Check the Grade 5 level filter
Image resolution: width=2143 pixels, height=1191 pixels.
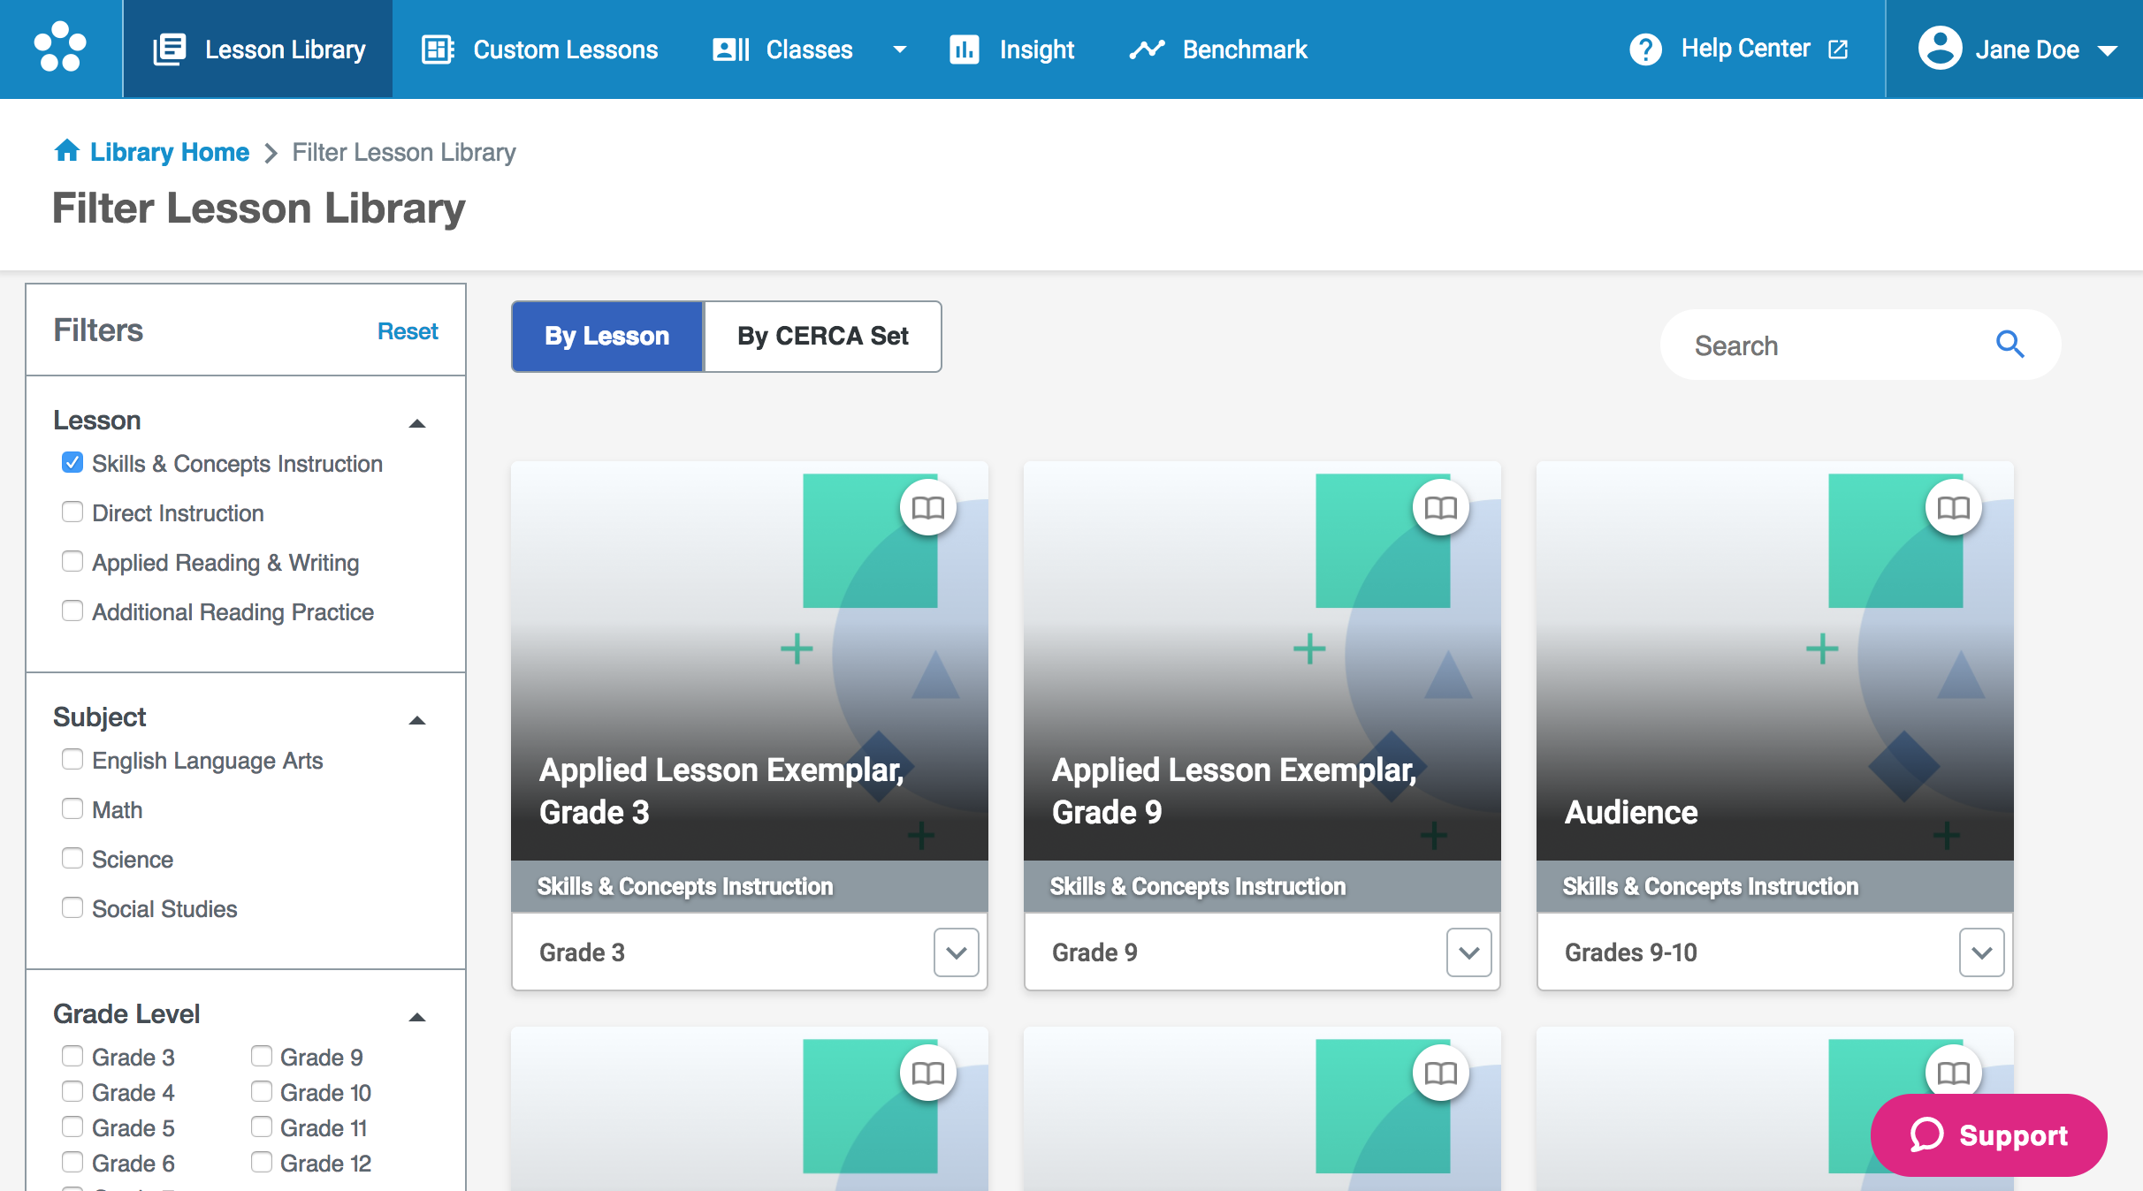point(72,1127)
